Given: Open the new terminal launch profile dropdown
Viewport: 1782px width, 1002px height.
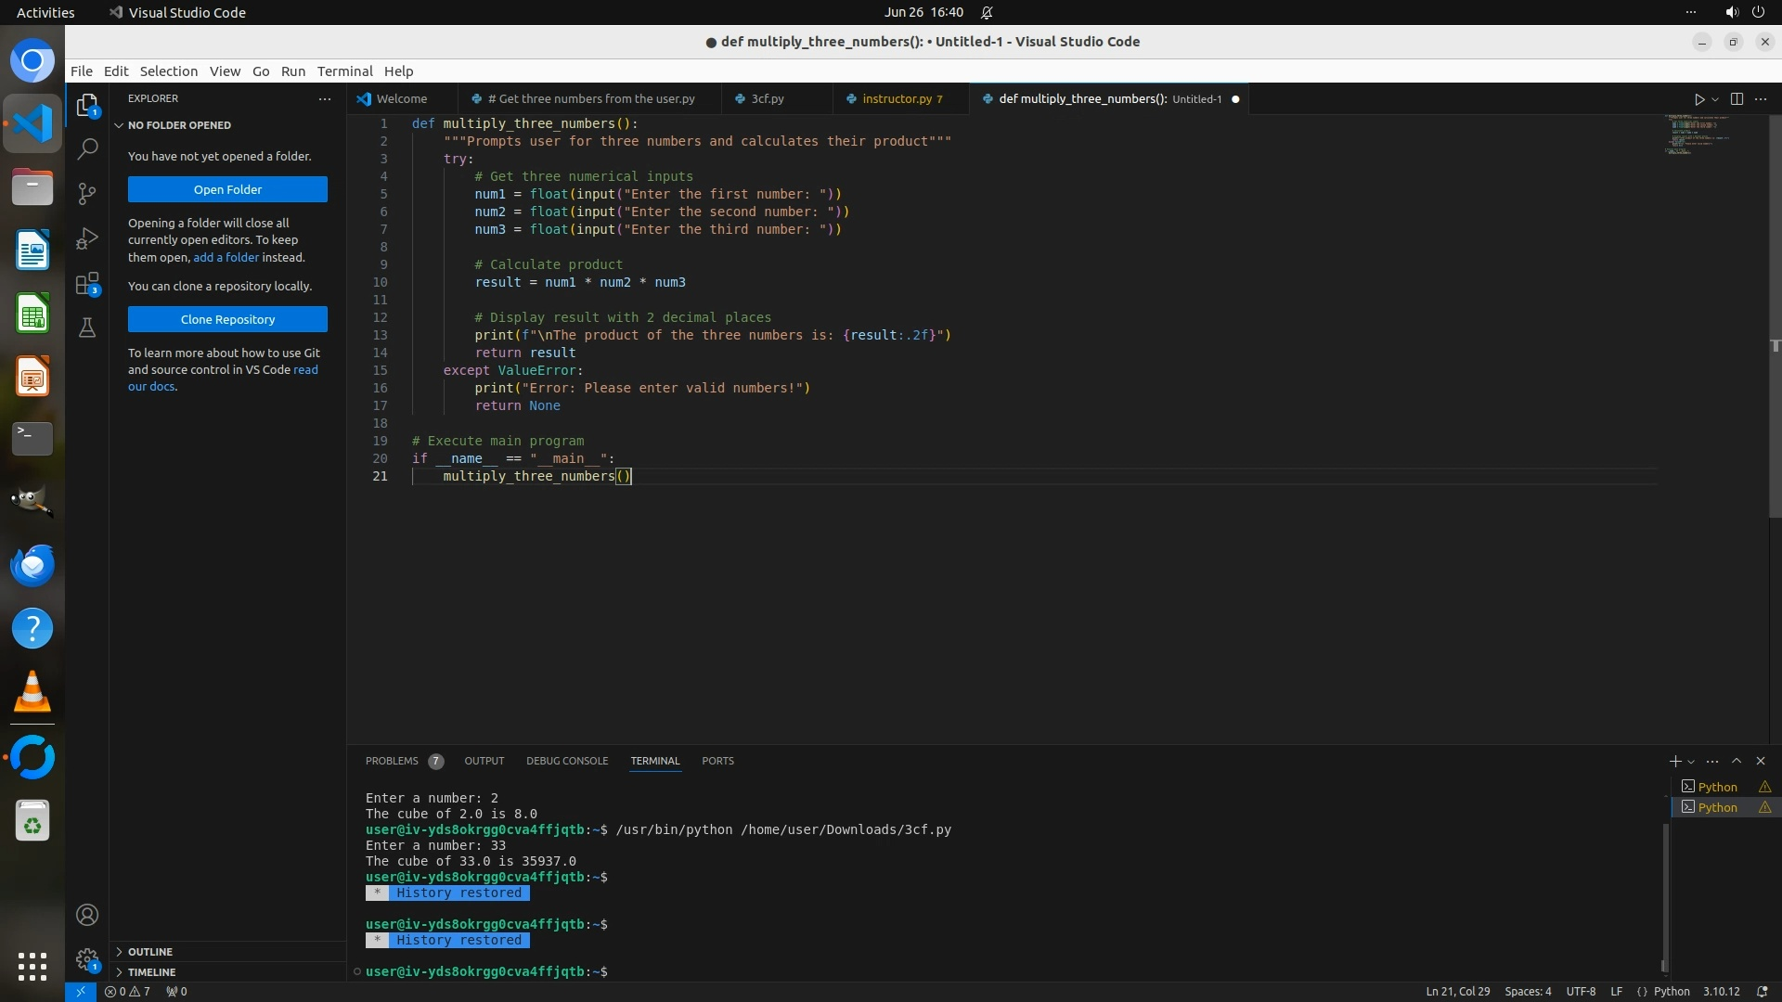Looking at the screenshot, I should [x=1691, y=762].
